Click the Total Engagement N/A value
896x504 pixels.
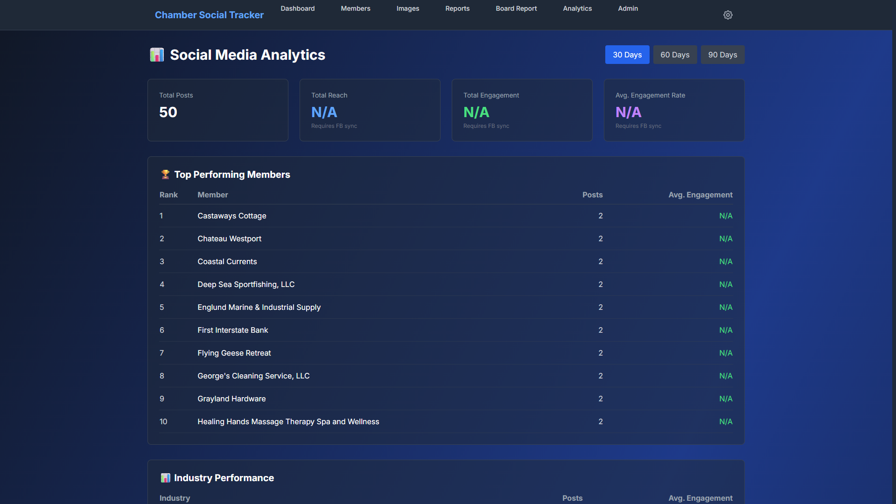(476, 112)
